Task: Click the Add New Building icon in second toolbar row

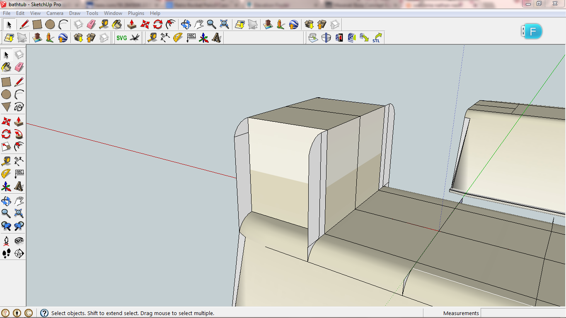Action: pos(37,38)
